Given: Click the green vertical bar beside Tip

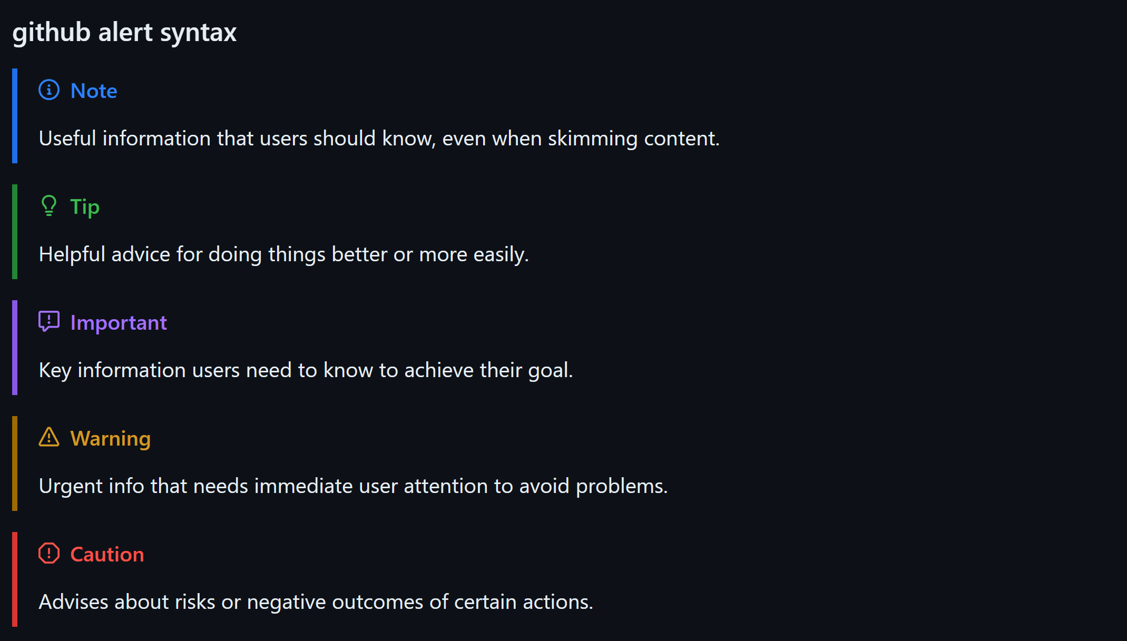Looking at the screenshot, I should [x=15, y=232].
